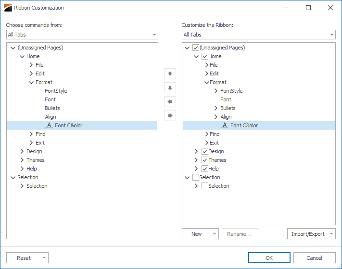Open the Import/Export menu button
342x269 pixels.
pos(311,234)
